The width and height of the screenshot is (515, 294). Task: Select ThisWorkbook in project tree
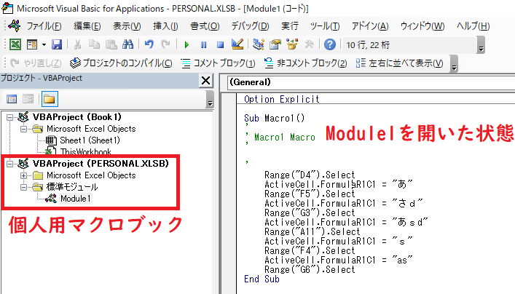click(86, 151)
